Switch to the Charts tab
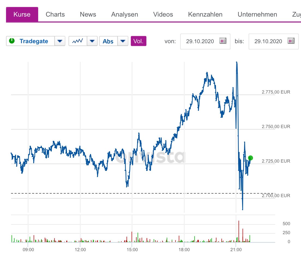 tap(55, 14)
